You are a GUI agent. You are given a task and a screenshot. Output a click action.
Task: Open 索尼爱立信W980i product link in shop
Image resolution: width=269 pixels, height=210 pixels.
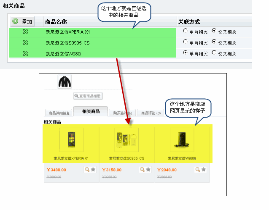182,158
